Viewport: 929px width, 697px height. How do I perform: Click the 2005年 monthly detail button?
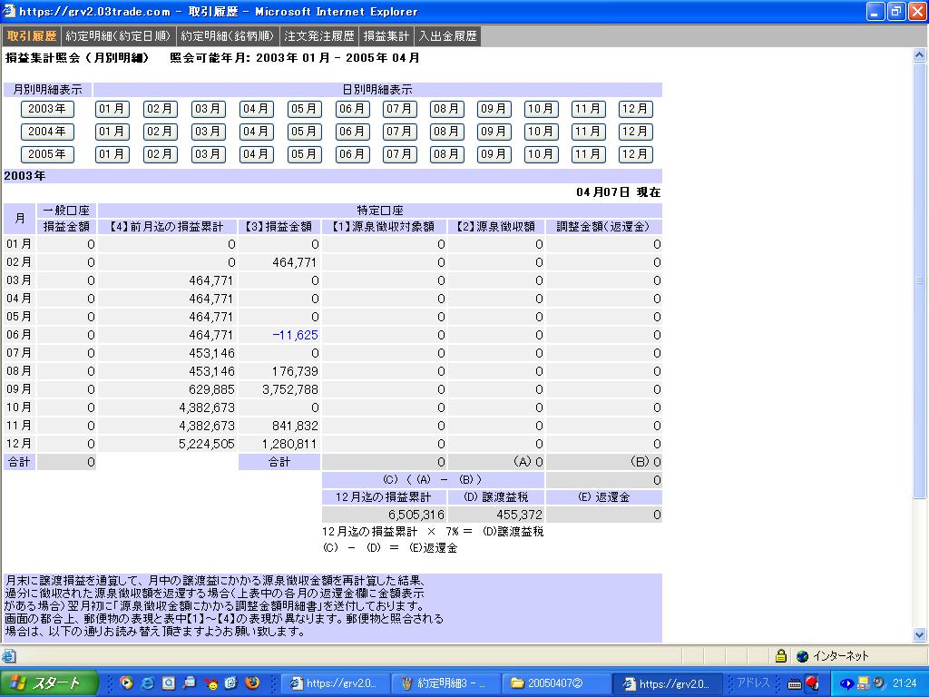coord(47,154)
